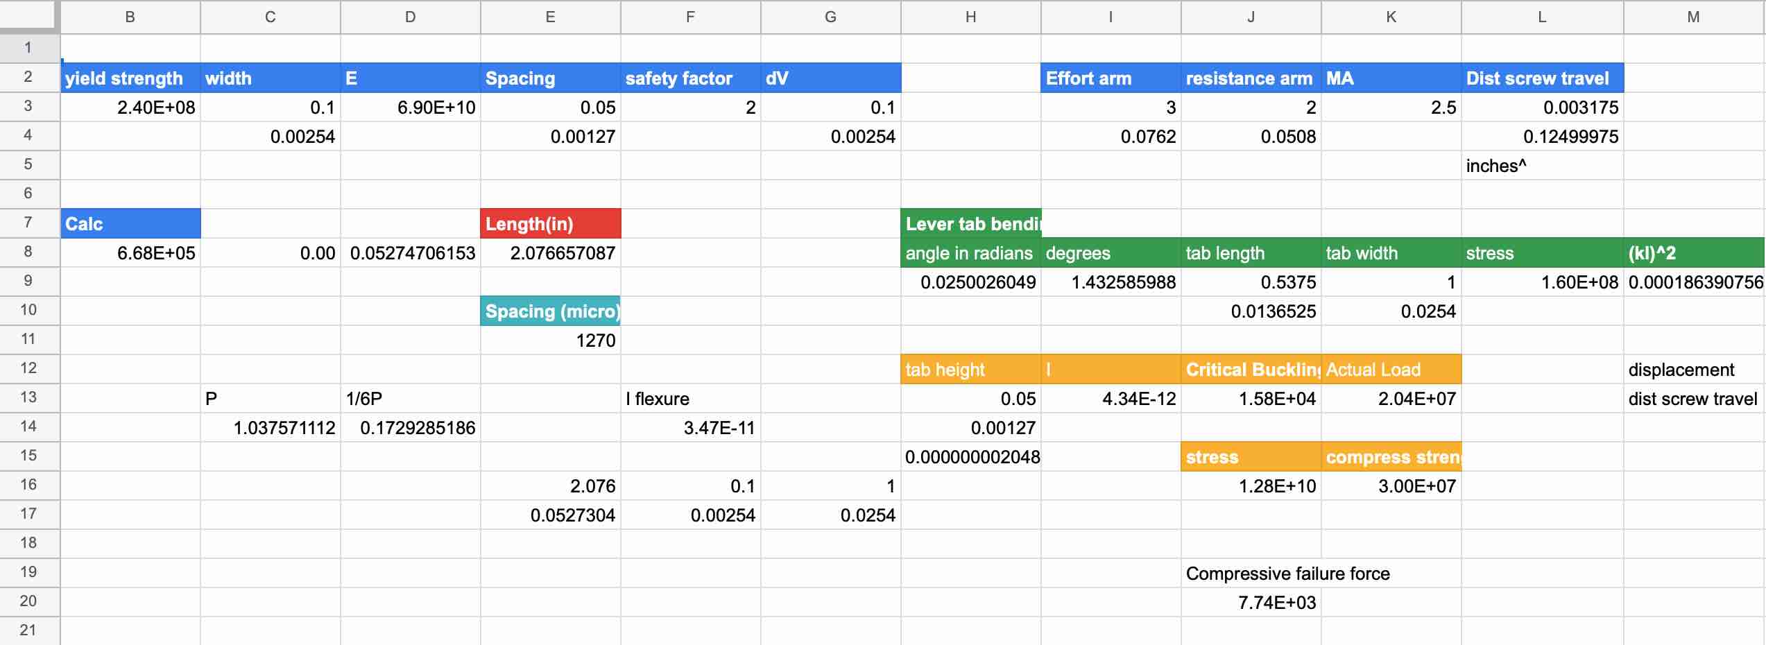The width and height of the screenshot is (1766, 645).
Task: Select cell with value 0.12499975
Action: pos(1543,137)
